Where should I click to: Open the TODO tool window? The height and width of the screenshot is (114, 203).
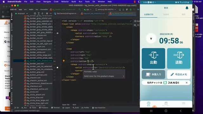33,108
